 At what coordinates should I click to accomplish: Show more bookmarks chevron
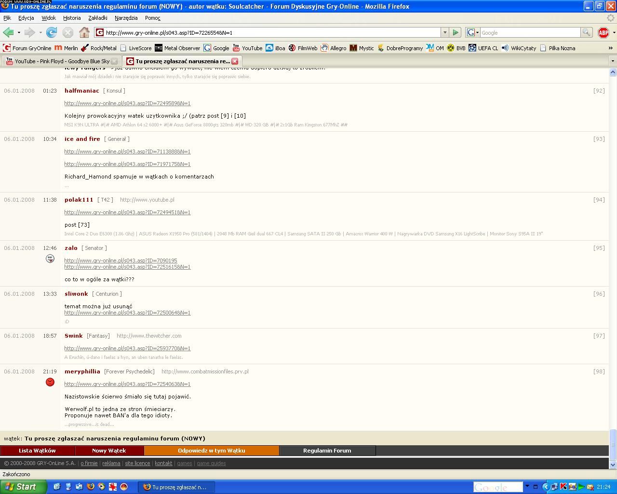click(x=610, y=48)
